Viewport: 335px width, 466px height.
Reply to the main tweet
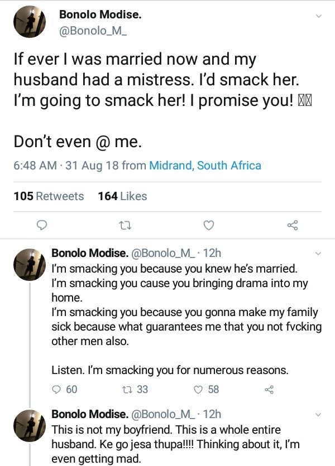pos(41,226)
